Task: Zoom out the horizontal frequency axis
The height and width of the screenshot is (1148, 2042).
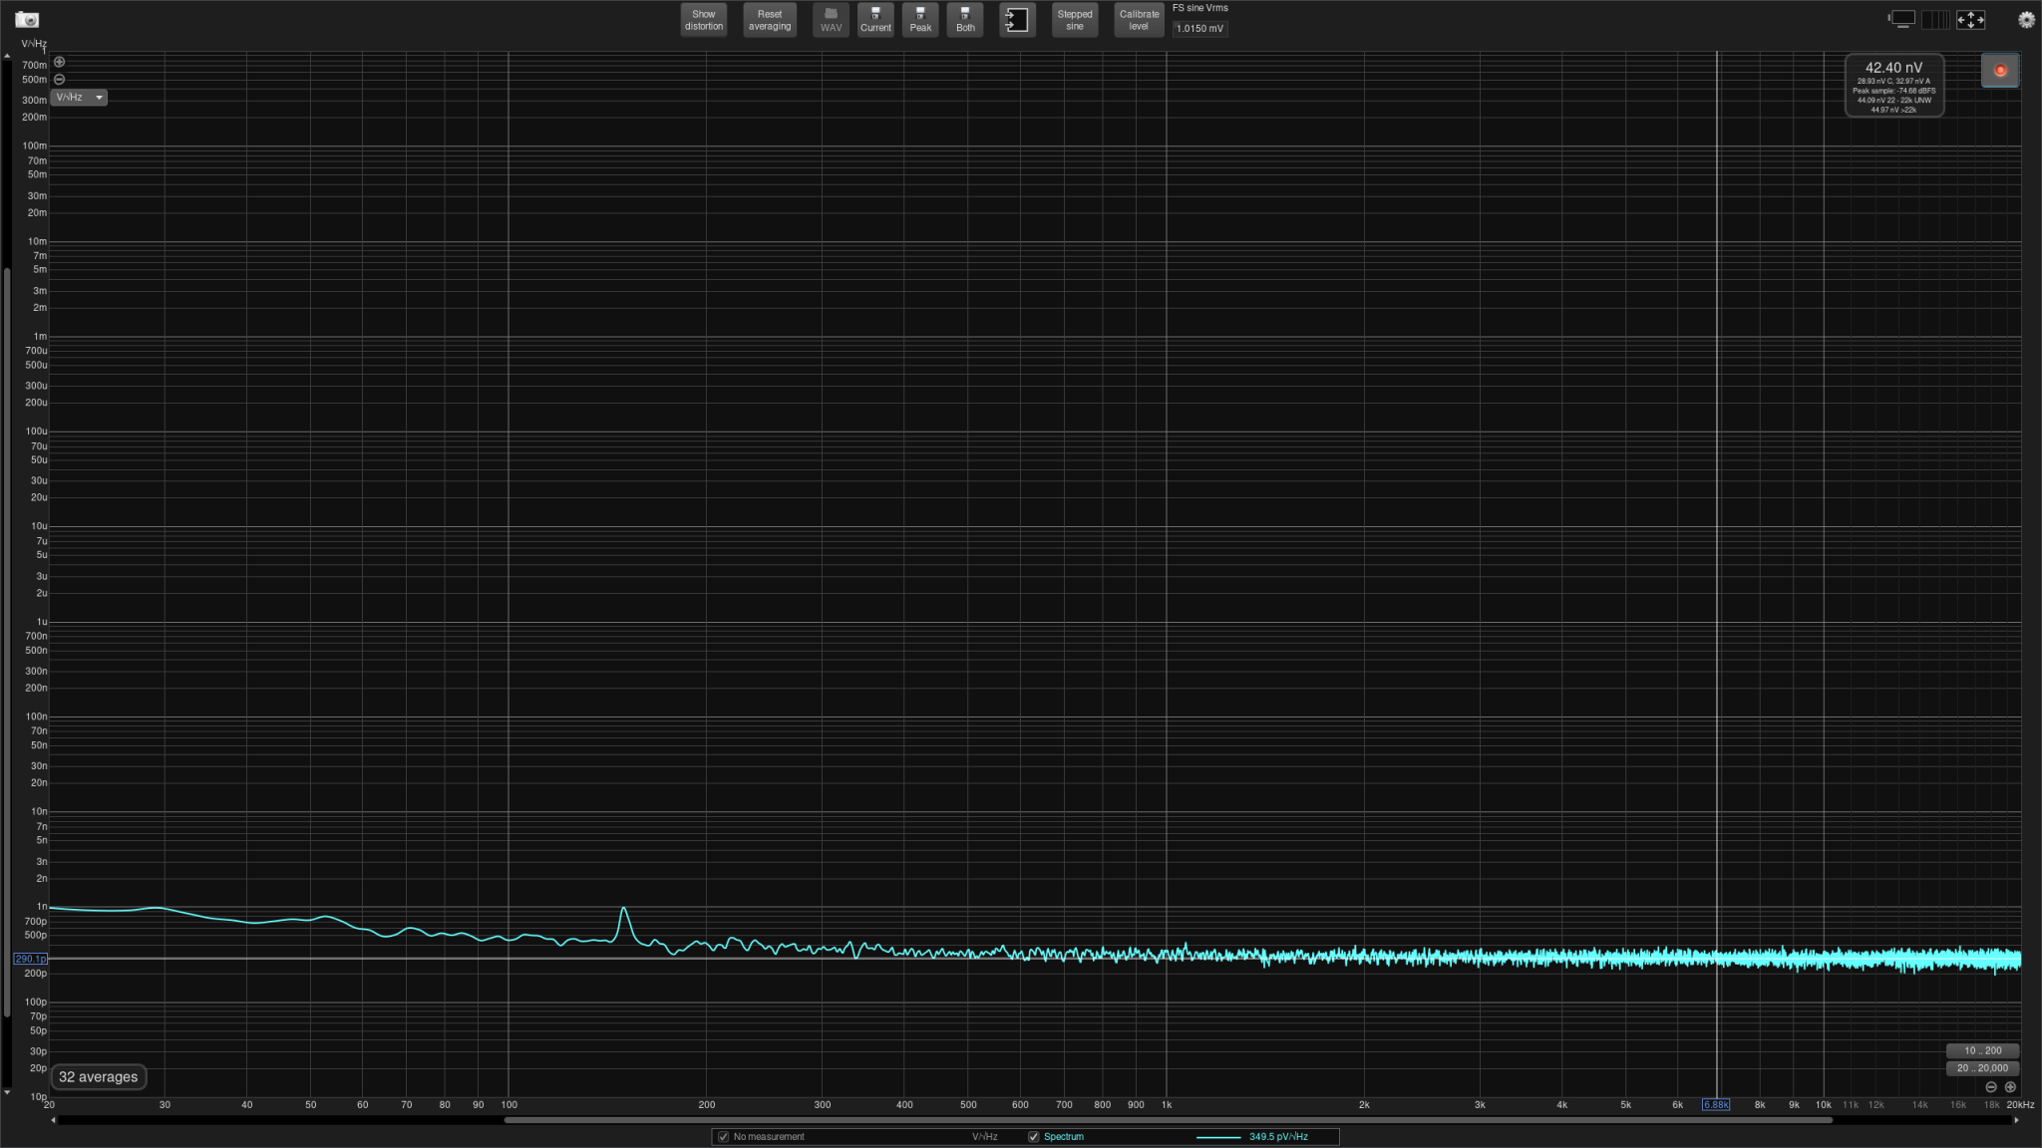Action: pos(1991,1087)
